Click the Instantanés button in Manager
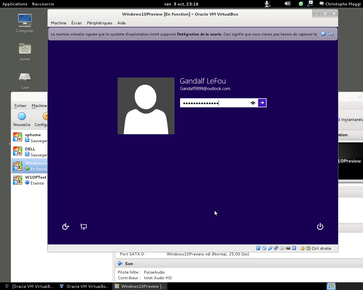The width and height of the screenshot is (363, 290). [351, 120]
